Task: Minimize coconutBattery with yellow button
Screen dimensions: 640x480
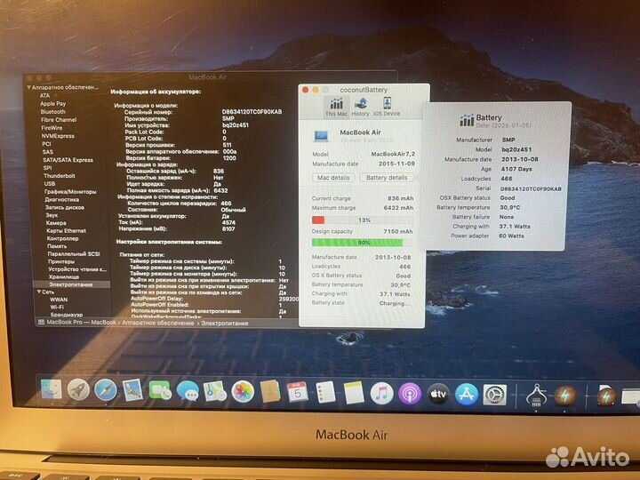Action: tap(316, 90)
